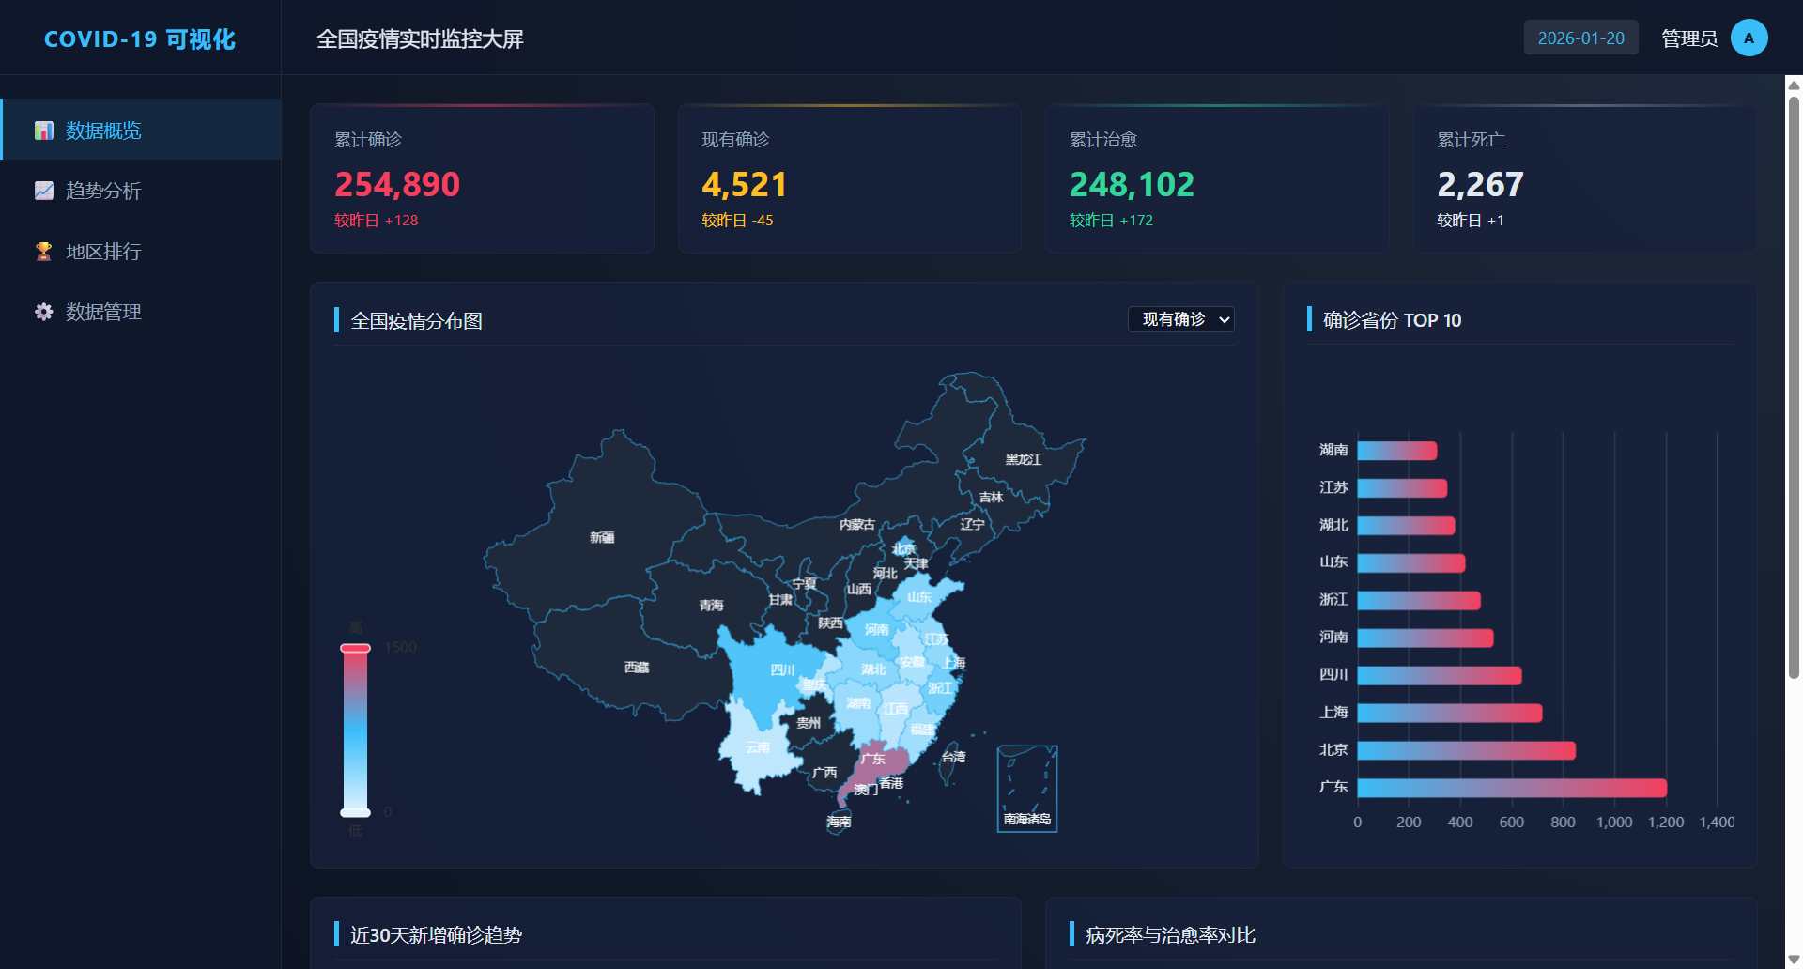Click the scrollbar up arrow
The image size is (1803, 969).
click(1794, 85)
